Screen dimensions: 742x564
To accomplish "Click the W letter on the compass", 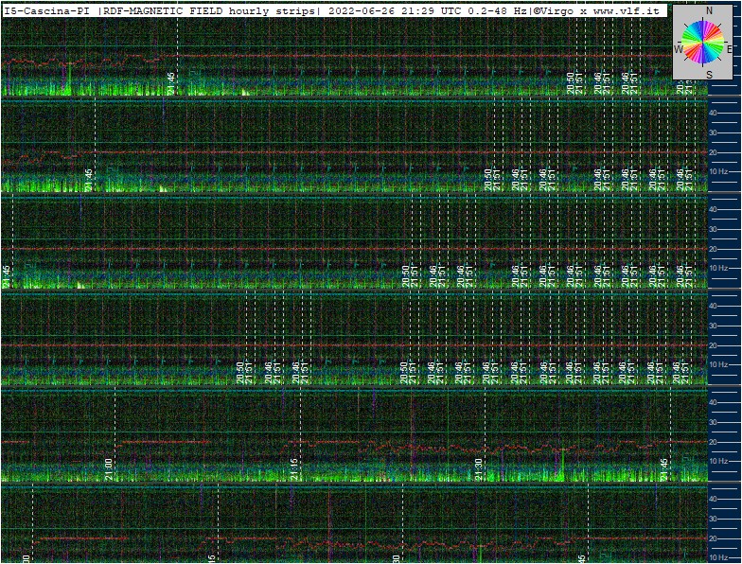I will coord(678,49).
